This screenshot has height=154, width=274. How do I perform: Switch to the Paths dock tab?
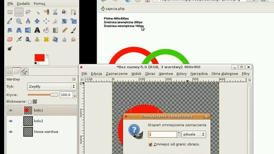24,72
